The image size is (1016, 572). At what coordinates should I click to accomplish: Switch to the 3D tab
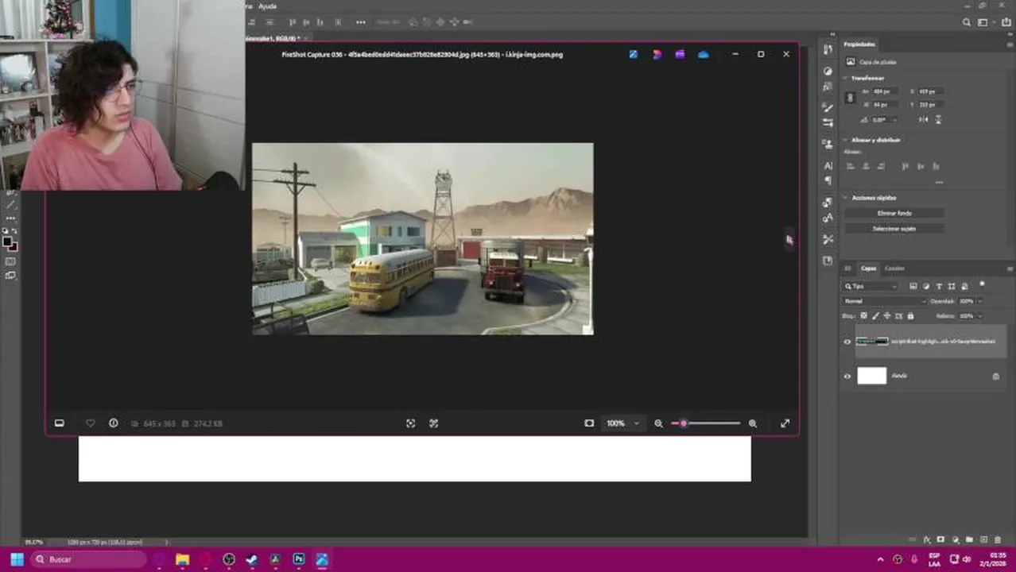point(847,269)
